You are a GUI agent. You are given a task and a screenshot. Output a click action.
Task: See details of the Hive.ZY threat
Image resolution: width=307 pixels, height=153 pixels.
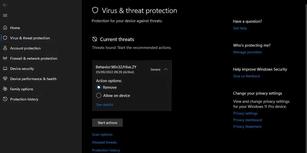pos(104,105)
